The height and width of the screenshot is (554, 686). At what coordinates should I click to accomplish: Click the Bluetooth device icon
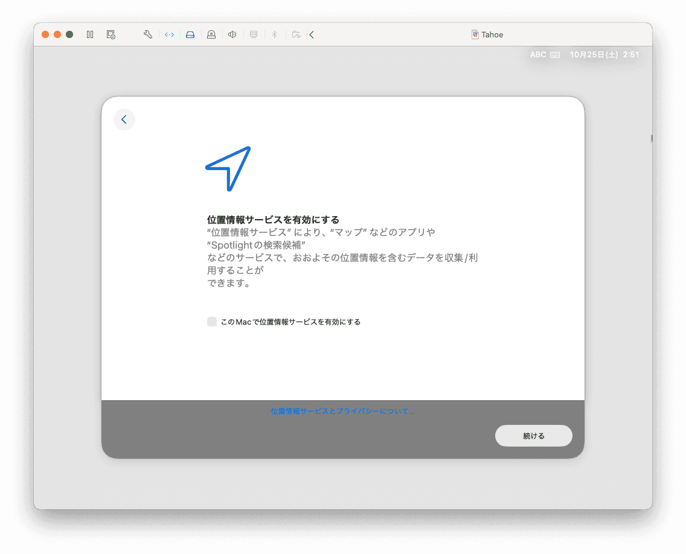click(x=274, y=34)
